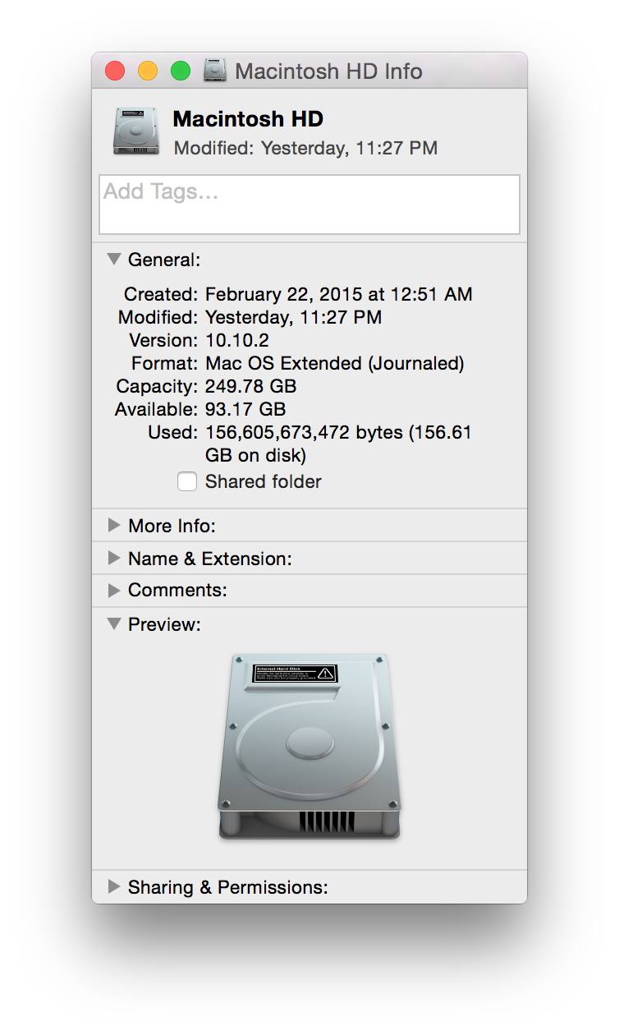This screenshot has width=619, height=1035.
Task: Select the Macintosh HD drive icon in header
Action: 135,131
